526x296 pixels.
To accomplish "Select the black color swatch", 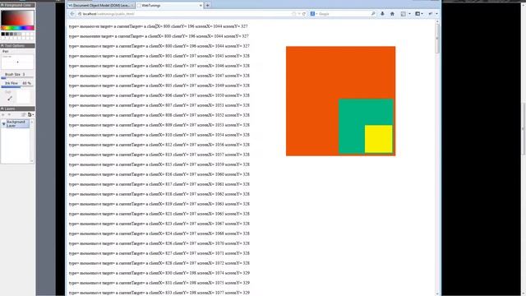I will click(3, 34).
